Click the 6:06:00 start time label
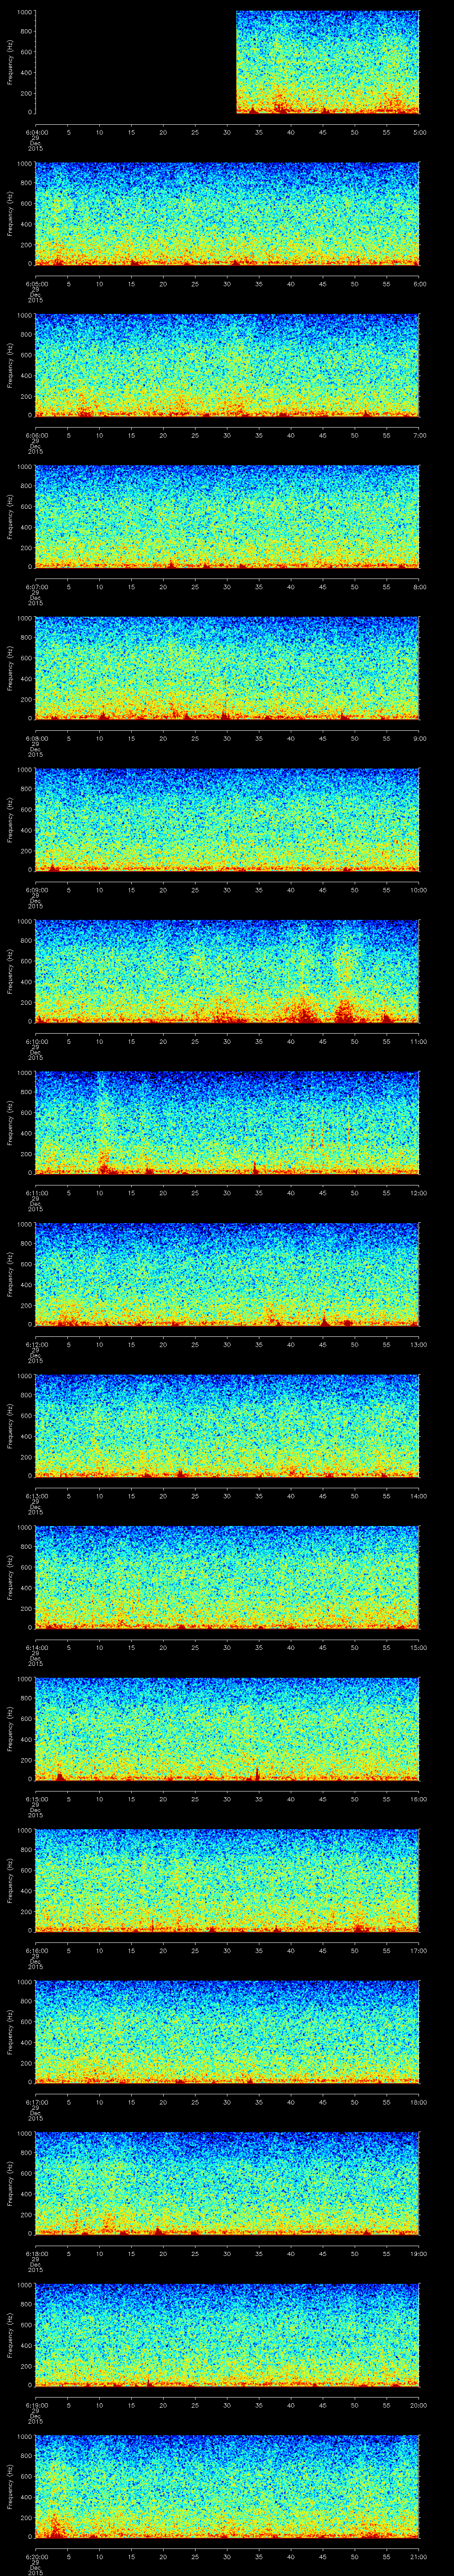The height and width of the screenshot is (2576, 454). [36, 435]
